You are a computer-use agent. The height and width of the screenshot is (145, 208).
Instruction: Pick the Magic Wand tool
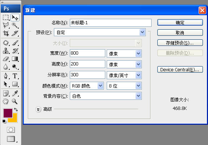[15, 25]
